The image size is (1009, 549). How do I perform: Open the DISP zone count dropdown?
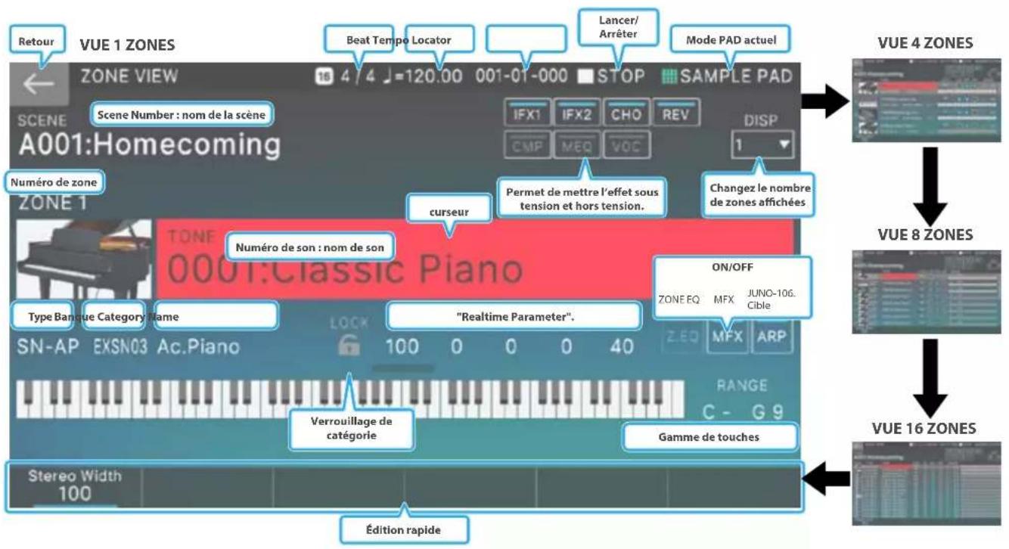pos(762,144)
